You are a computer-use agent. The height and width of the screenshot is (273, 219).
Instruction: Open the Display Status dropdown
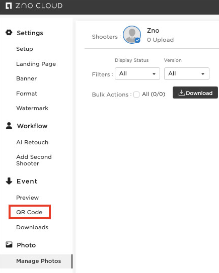(137, 73)
